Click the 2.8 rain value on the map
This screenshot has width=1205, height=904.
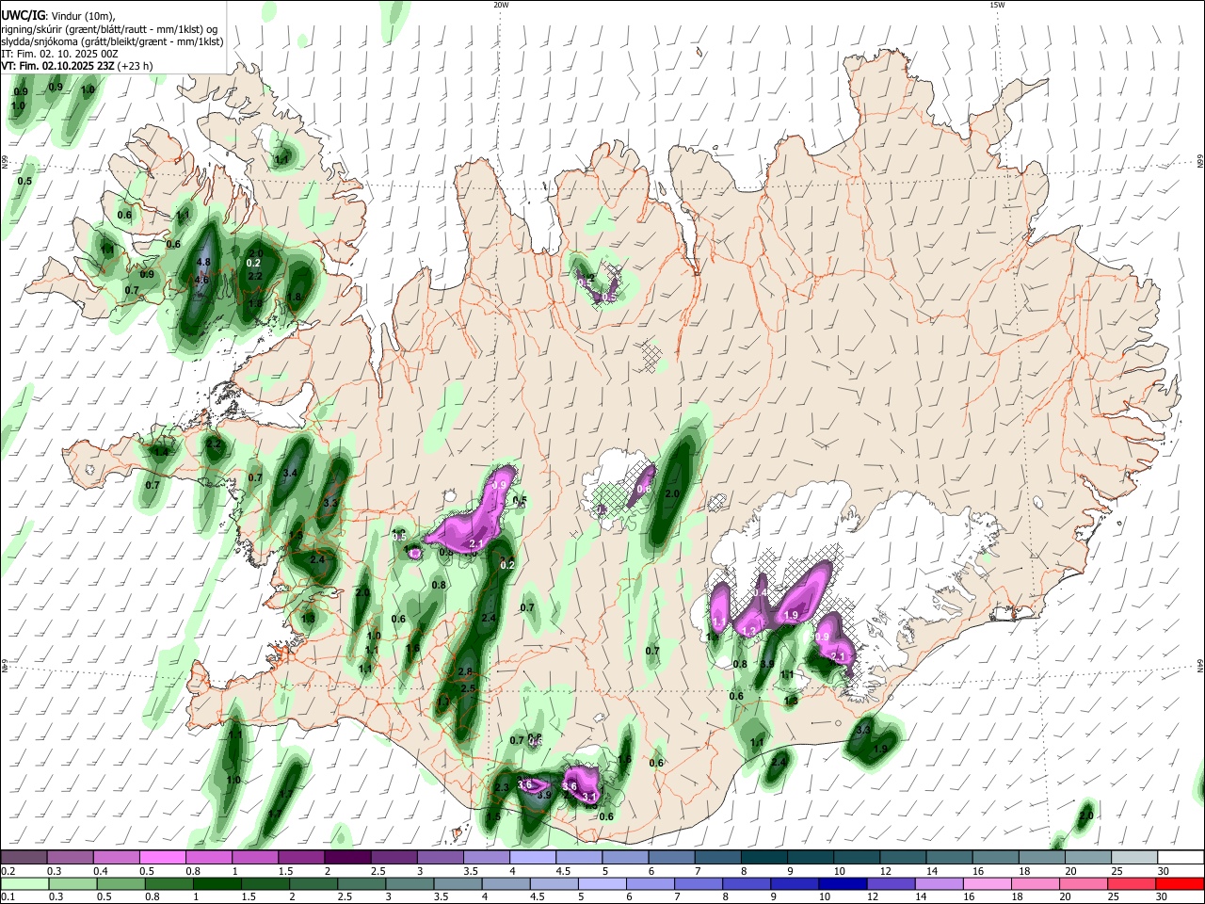tap(465, 671)
